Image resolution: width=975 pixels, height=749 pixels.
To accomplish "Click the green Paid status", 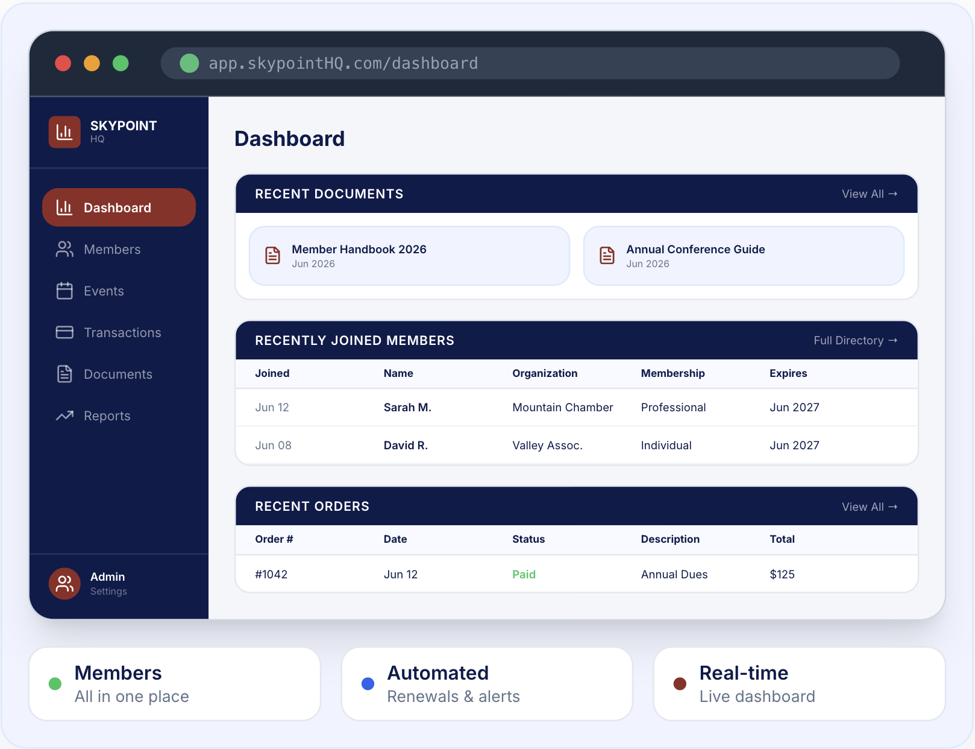I will 524,574.
